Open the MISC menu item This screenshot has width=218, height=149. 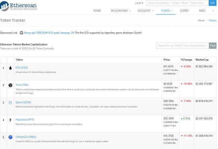tap(202, 11)
